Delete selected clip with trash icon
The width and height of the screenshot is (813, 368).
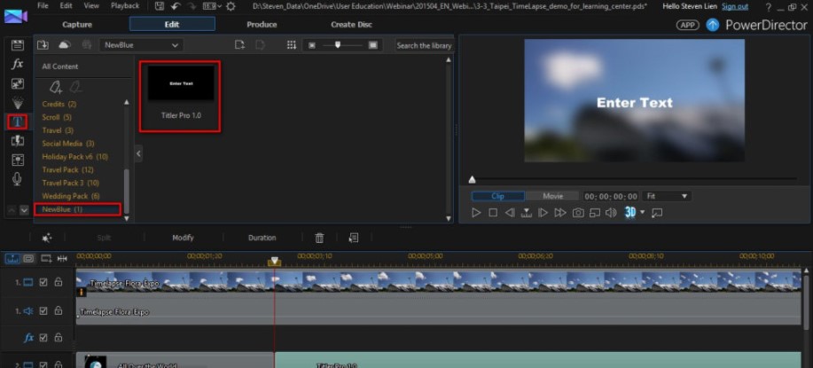[319, 238]
